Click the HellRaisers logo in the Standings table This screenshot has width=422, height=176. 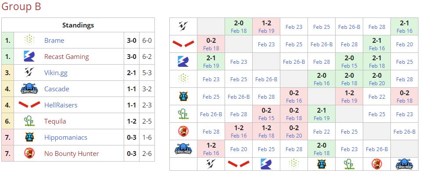[x=29, y=105]
